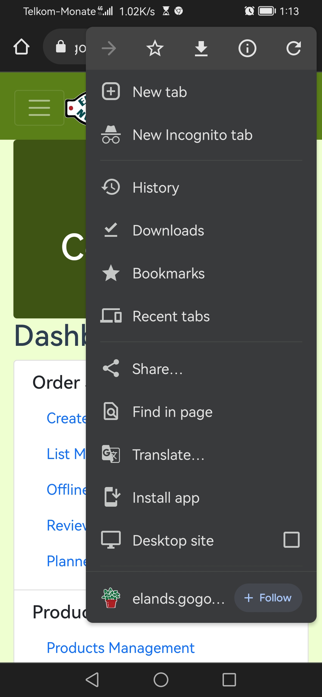Expand the site hamburger navigation menu
The height and width of the screenshot is (697, 322).
tap(39, 108)
